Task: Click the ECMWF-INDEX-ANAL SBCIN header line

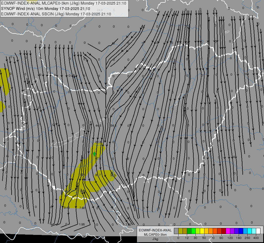Action: coord(56,14)
